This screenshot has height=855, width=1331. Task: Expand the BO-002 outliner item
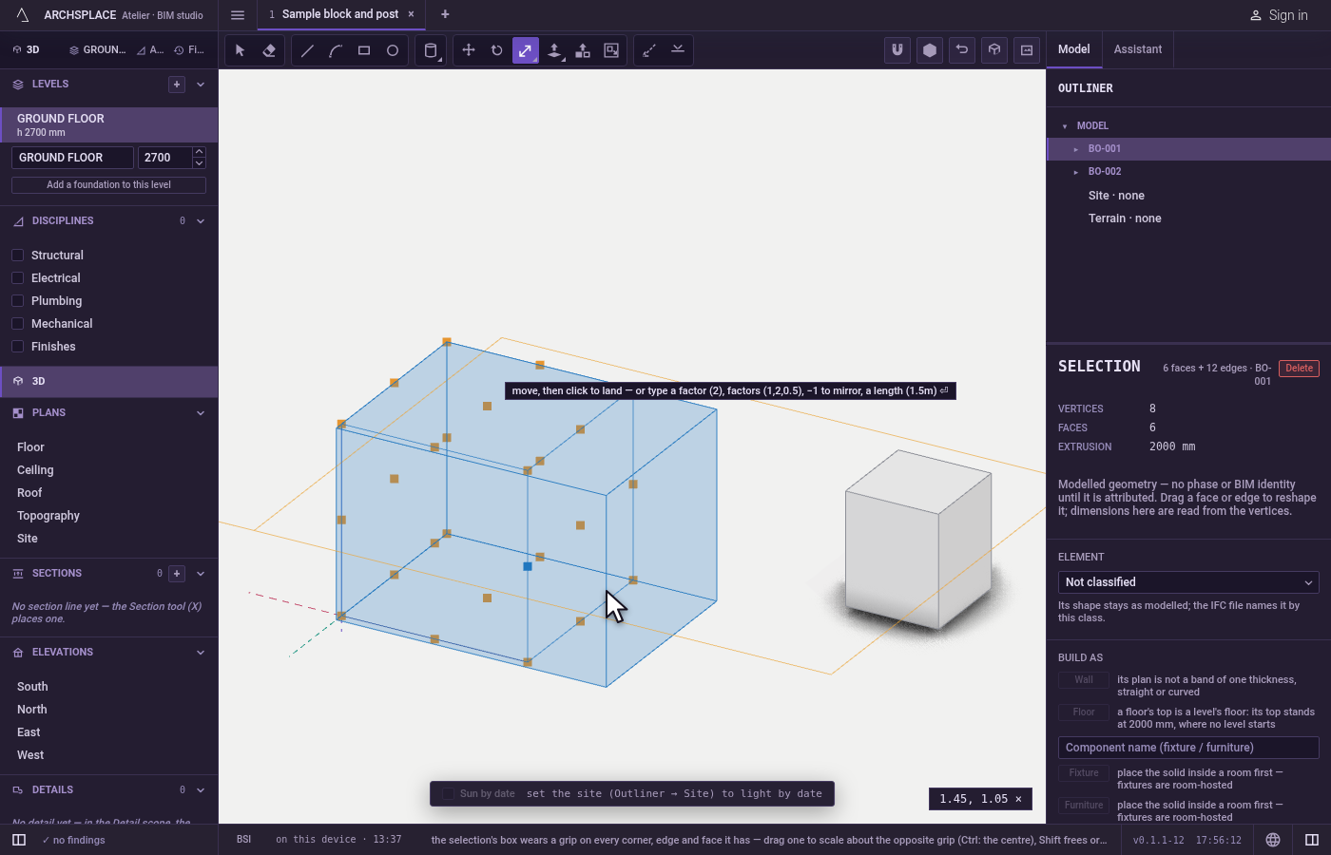coord(1075,172)
